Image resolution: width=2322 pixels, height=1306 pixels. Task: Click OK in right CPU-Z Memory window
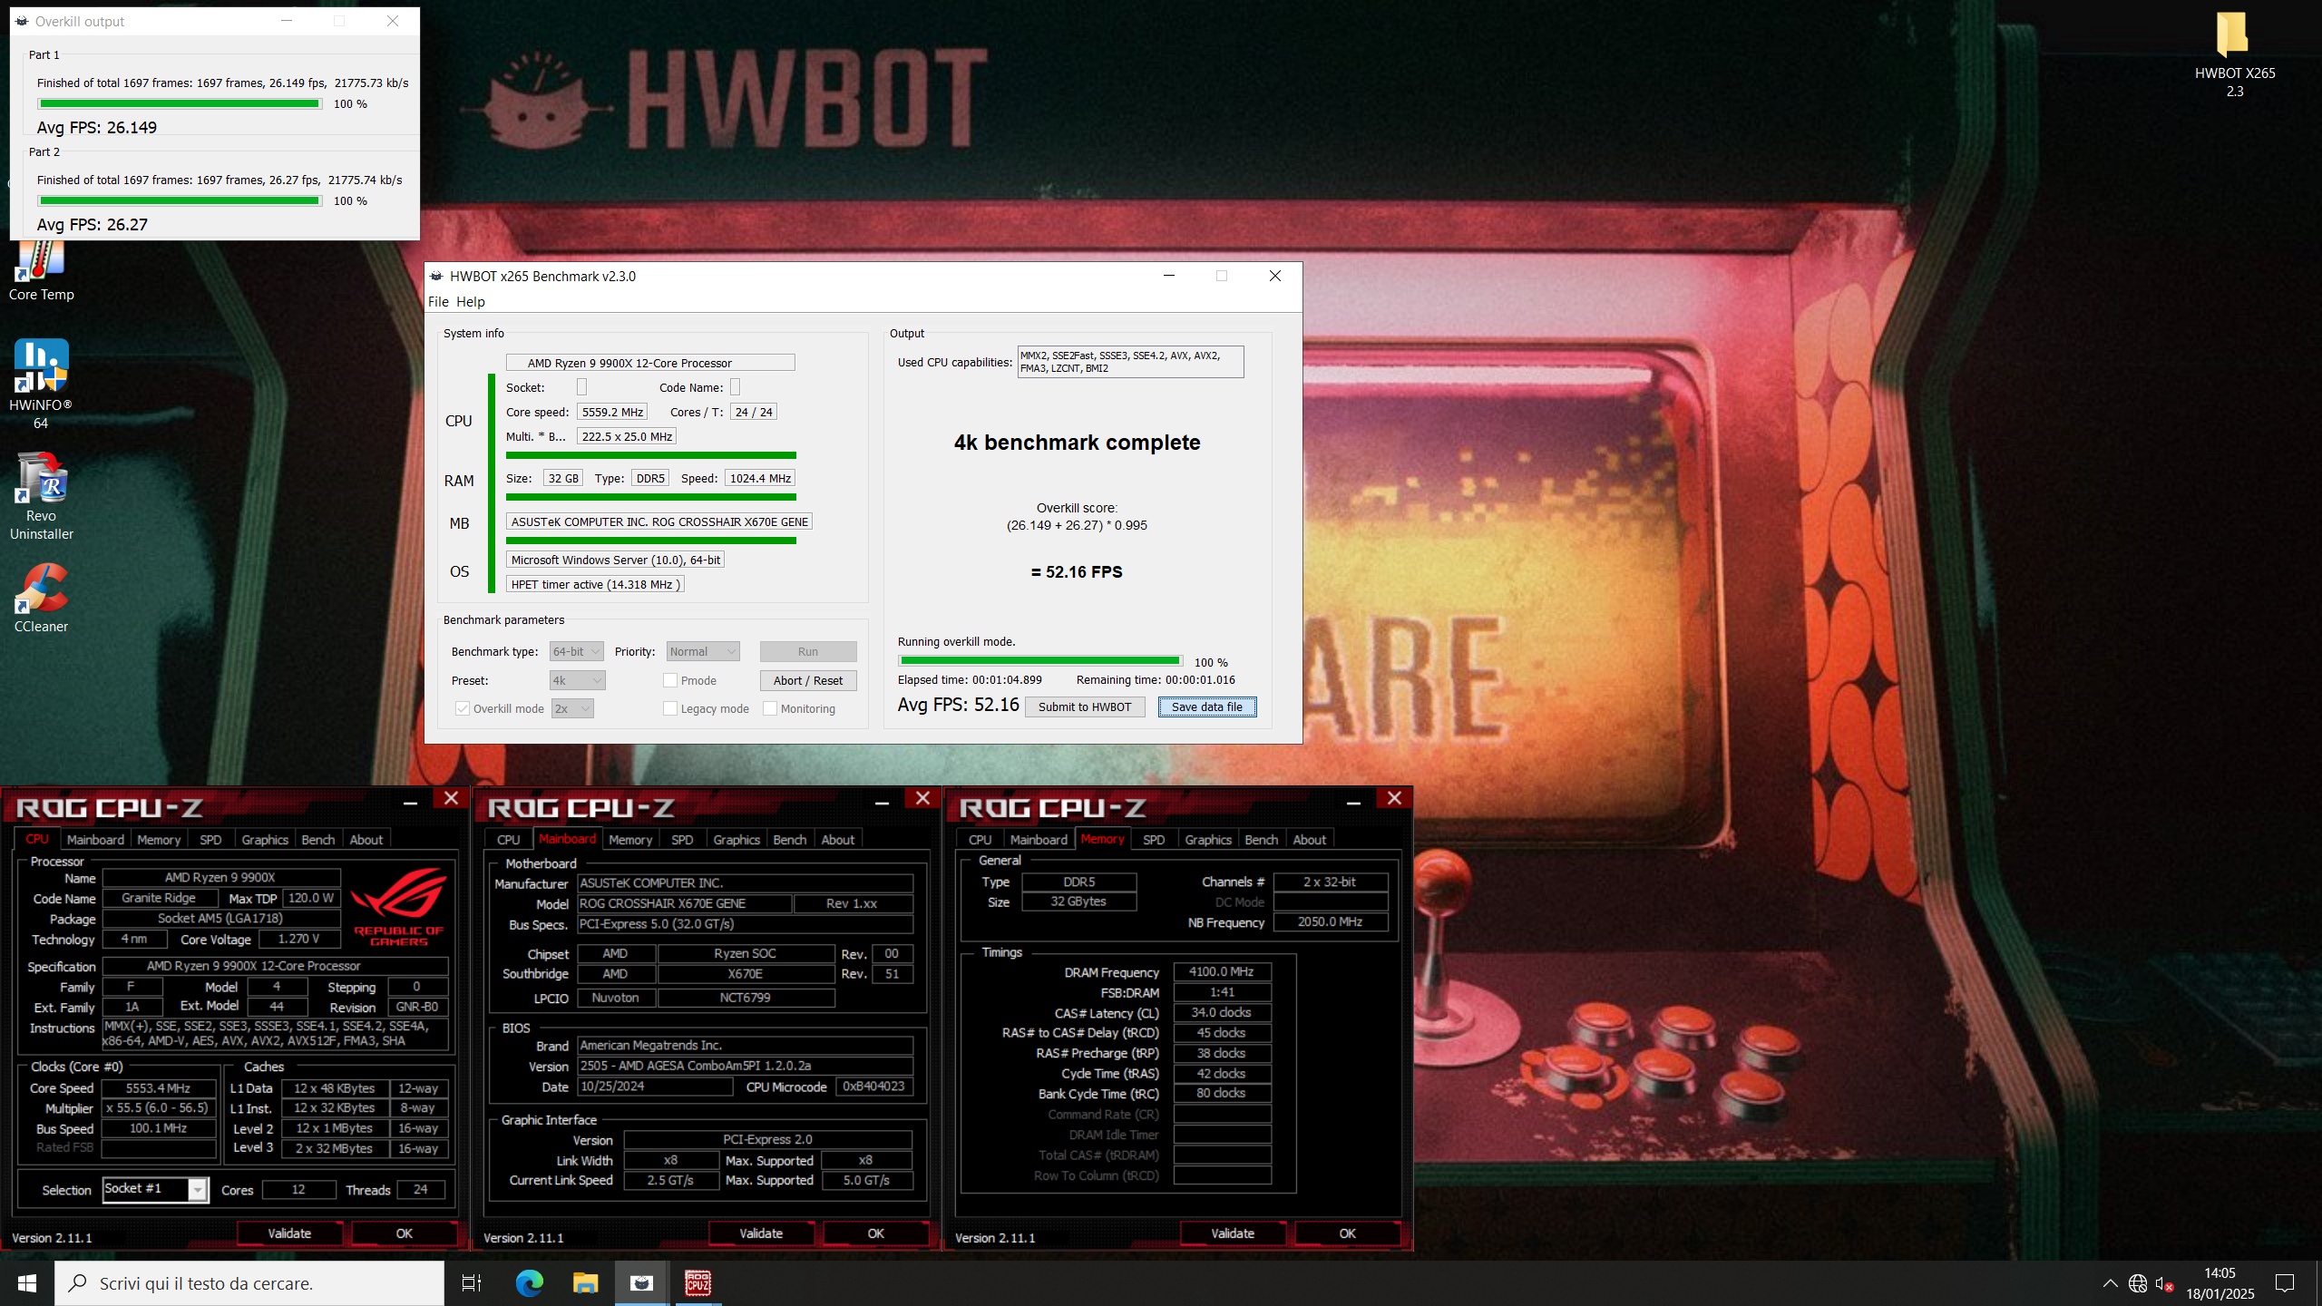click(x=1347, y=1233)
